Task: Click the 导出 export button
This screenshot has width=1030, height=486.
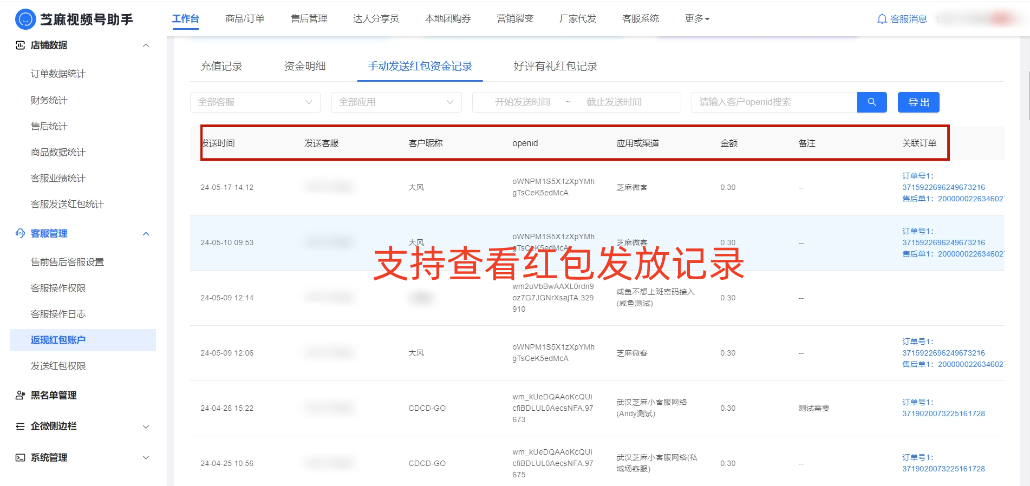Action: pyautogui.click(x=918, y=102)
